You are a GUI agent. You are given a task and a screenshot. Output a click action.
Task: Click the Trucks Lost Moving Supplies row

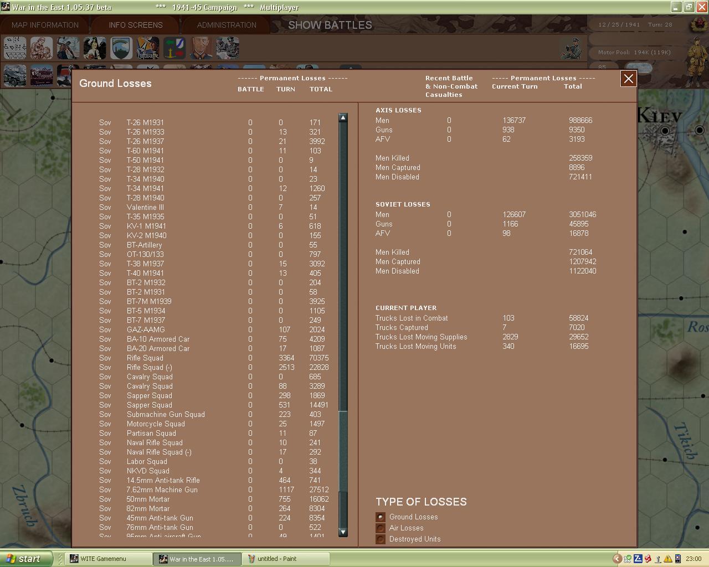[x=482, y=337]
